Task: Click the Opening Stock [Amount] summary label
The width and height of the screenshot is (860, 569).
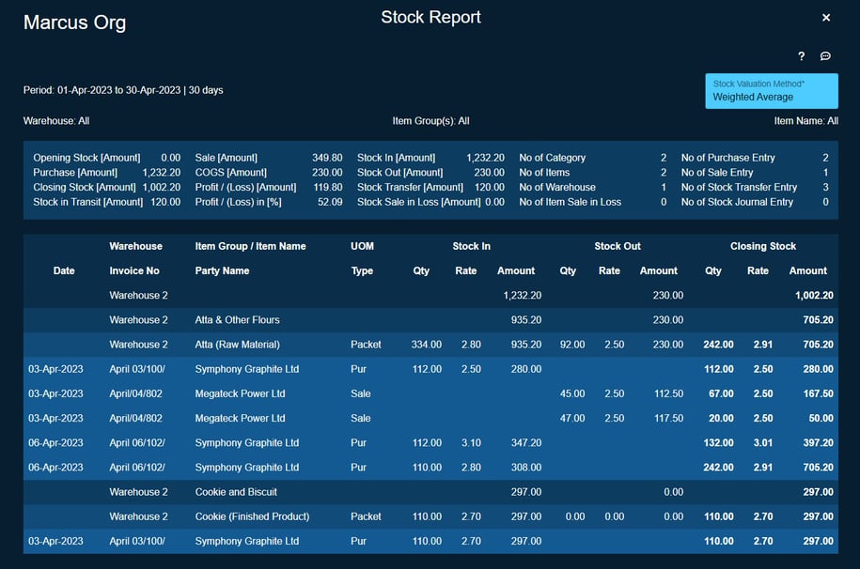Action: click(86, 158)
